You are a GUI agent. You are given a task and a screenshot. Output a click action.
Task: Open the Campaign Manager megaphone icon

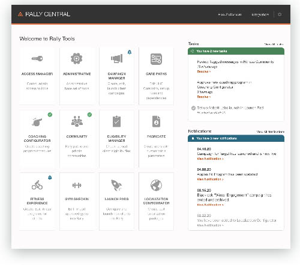117,58
